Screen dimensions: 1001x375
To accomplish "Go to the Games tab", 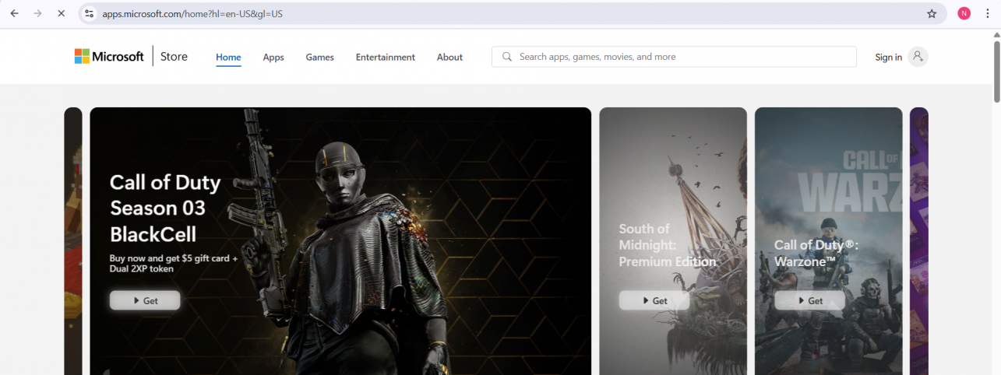I will click(x=319, y=57).
